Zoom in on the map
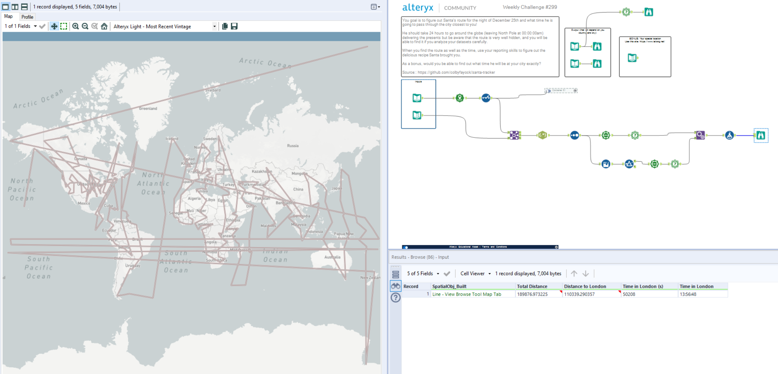 [76, 26]
